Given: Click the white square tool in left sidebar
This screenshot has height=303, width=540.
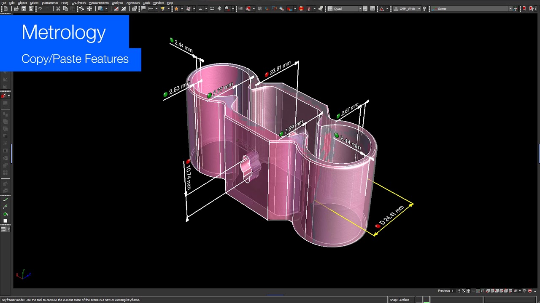Looking at the screenshot, I should tap(5, 221).
